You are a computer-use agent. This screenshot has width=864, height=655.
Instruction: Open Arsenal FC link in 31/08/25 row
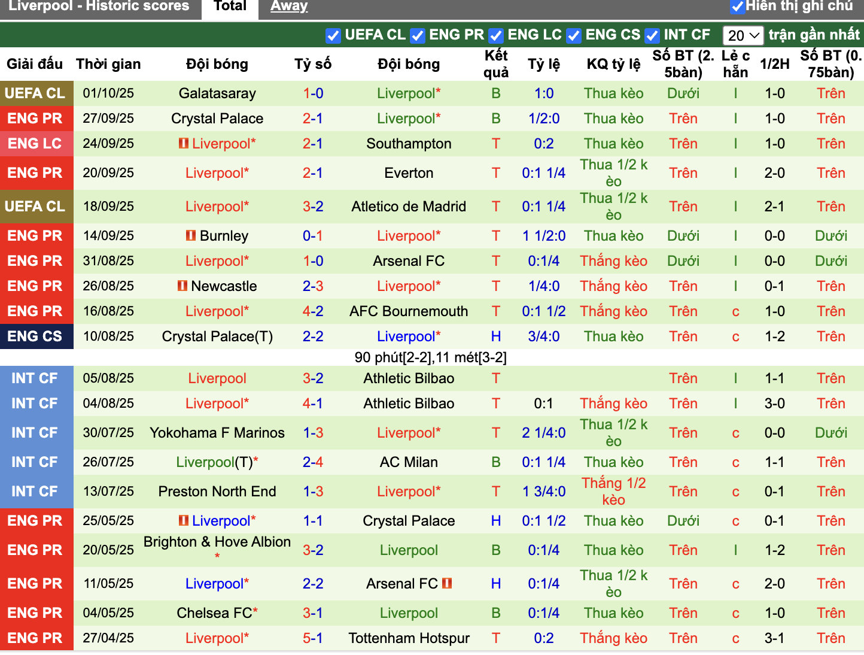tap(409, 261)
